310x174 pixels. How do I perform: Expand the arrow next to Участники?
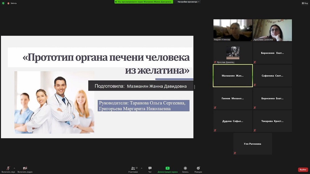click(x=142, y=168)
